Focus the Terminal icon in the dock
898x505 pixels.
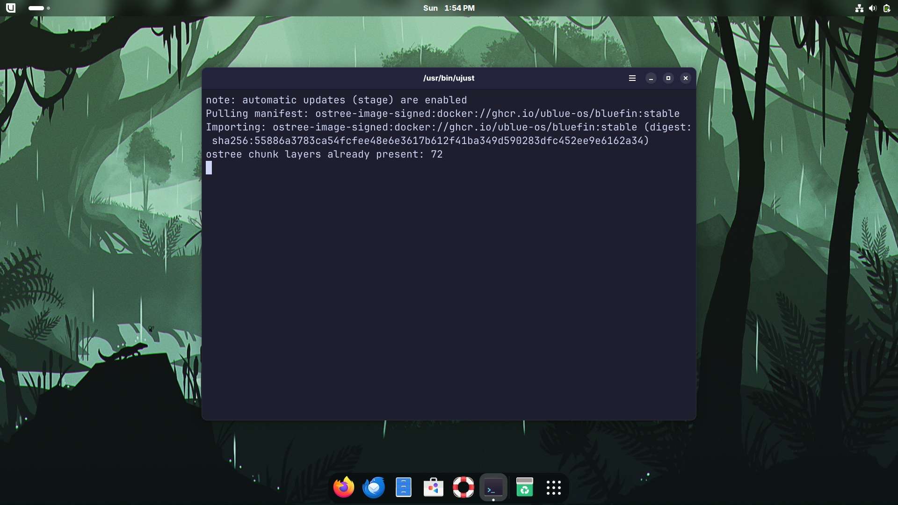coord(493,487)
